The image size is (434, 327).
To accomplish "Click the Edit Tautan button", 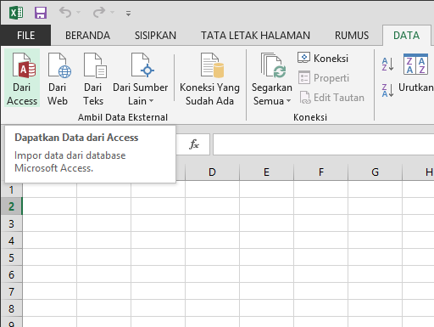I will [331, 98].
